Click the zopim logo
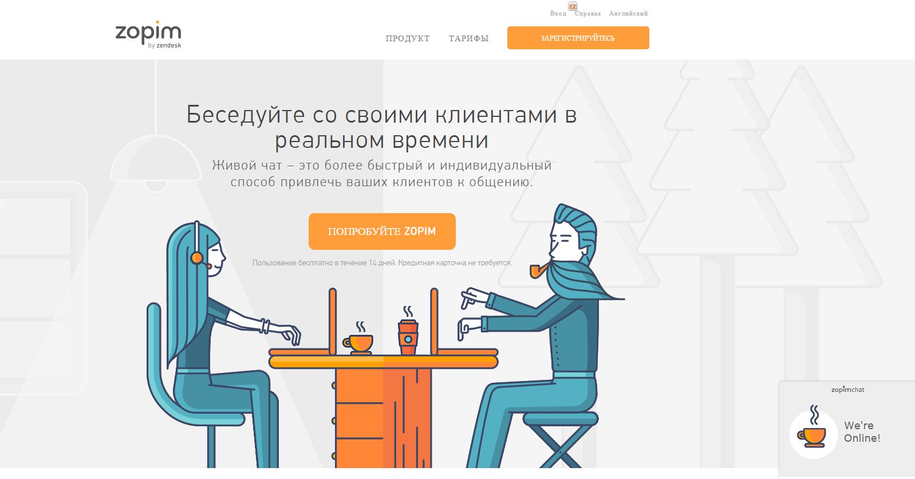The width and height of the screenshot is (915, 479). click(x=148, y=35)
